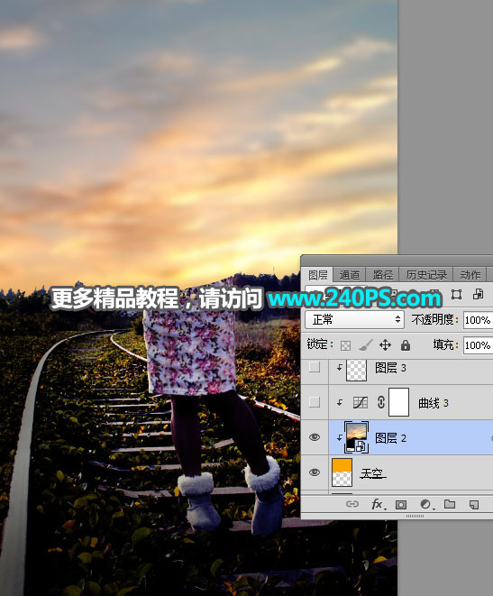Open the 路径 (Paths) tab
This screenshot has width=493, height=596.
pos(382,274)
